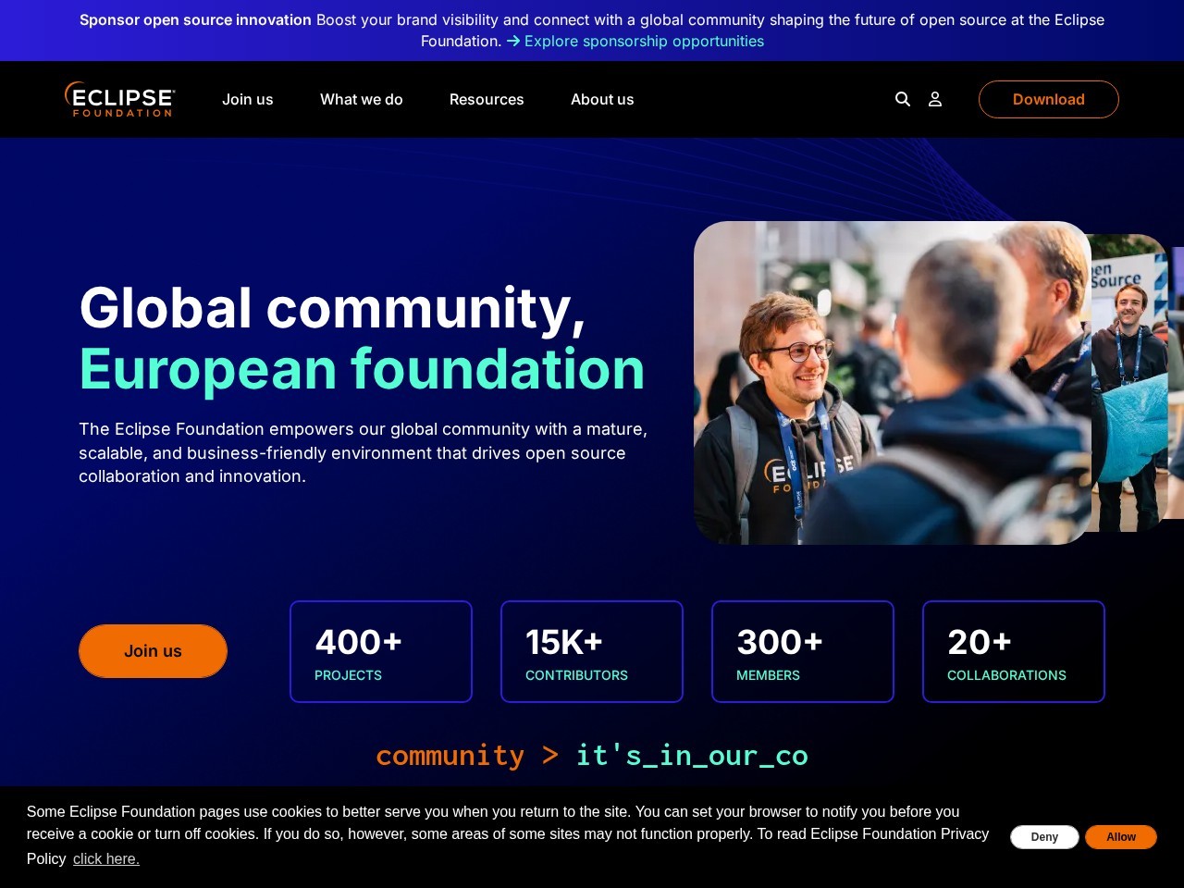Open the About us menu
Image resolution: width=1184 pixels, height=888 pixels.
tap(602, 99)
